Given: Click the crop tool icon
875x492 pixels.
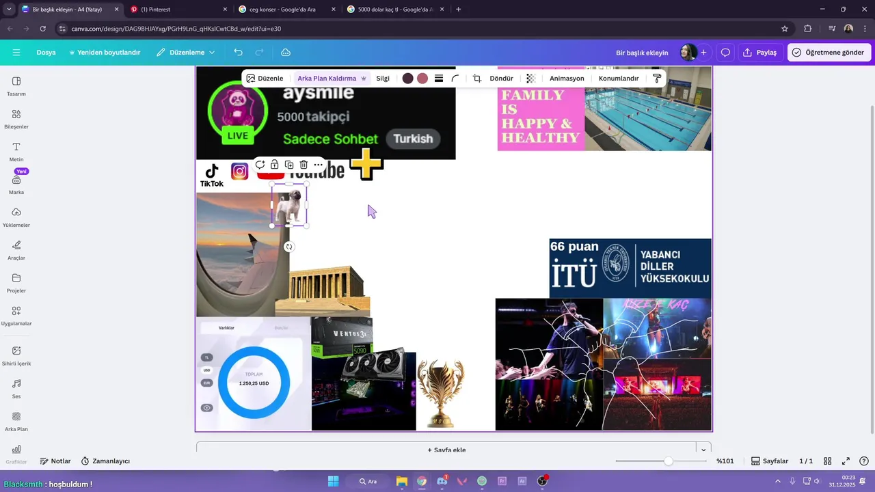Looking at the screenshot, I should pos(477,79).
